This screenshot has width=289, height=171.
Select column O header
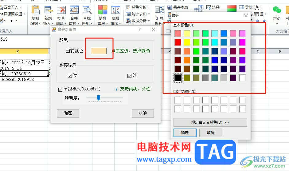coord(258,52)
